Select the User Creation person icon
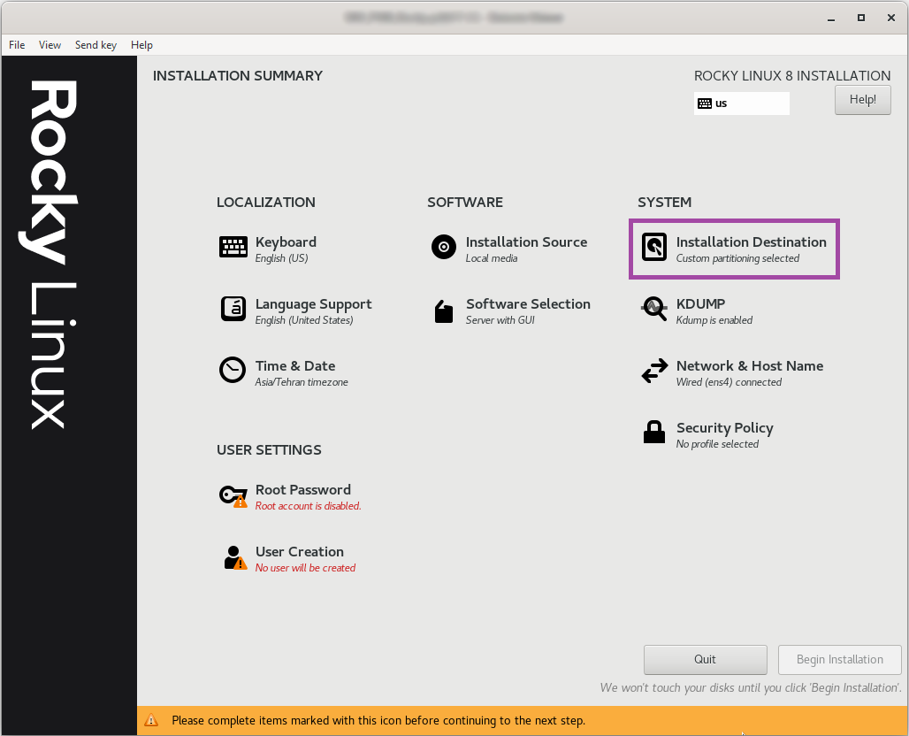Viewport: 909px width, 736px height. click(x=235, y=557)
